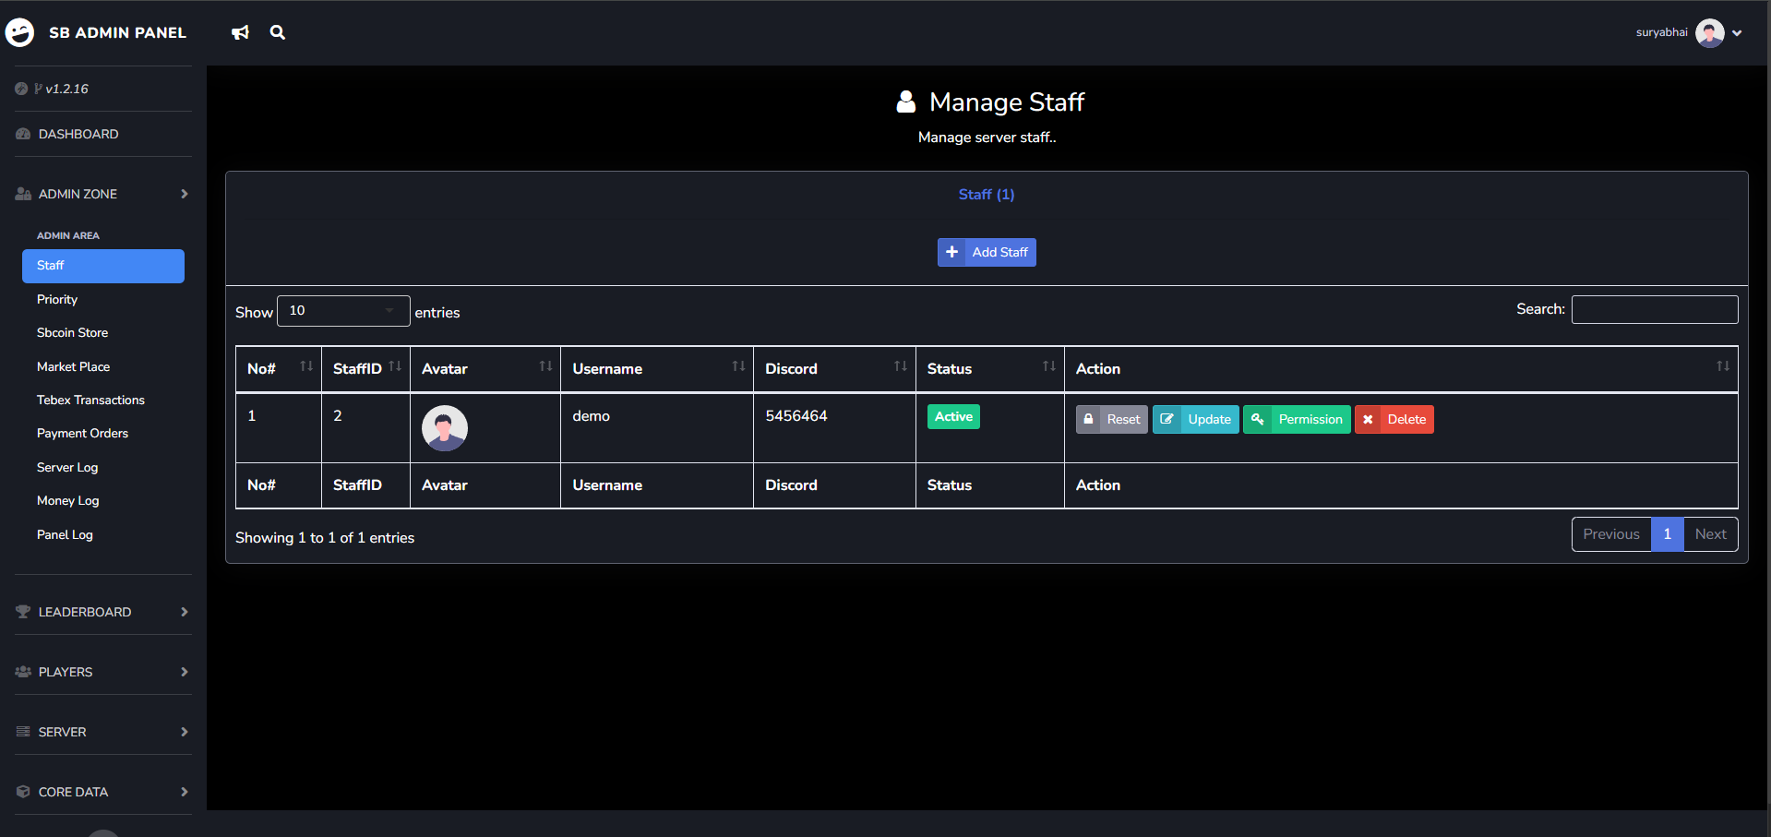Viewport: 1771px width, 837px height.
Task: Click the SB Admin Panel logo
Action: tap(20, 32)
